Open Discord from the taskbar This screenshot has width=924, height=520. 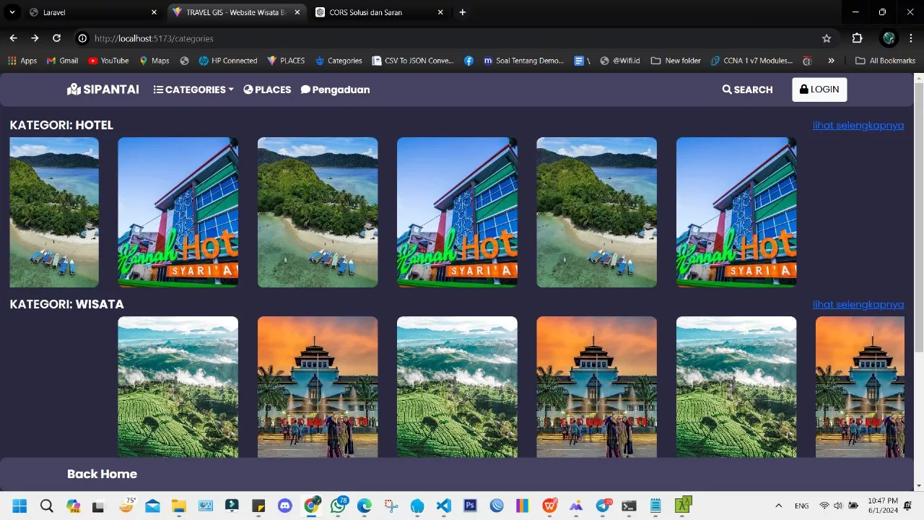284,506
